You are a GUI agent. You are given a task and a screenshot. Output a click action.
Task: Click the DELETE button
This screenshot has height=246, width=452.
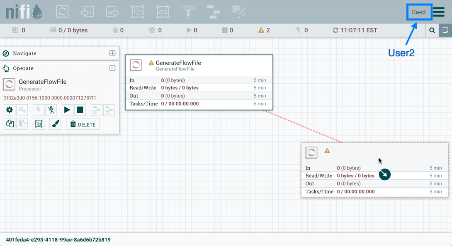coord(83,124)
